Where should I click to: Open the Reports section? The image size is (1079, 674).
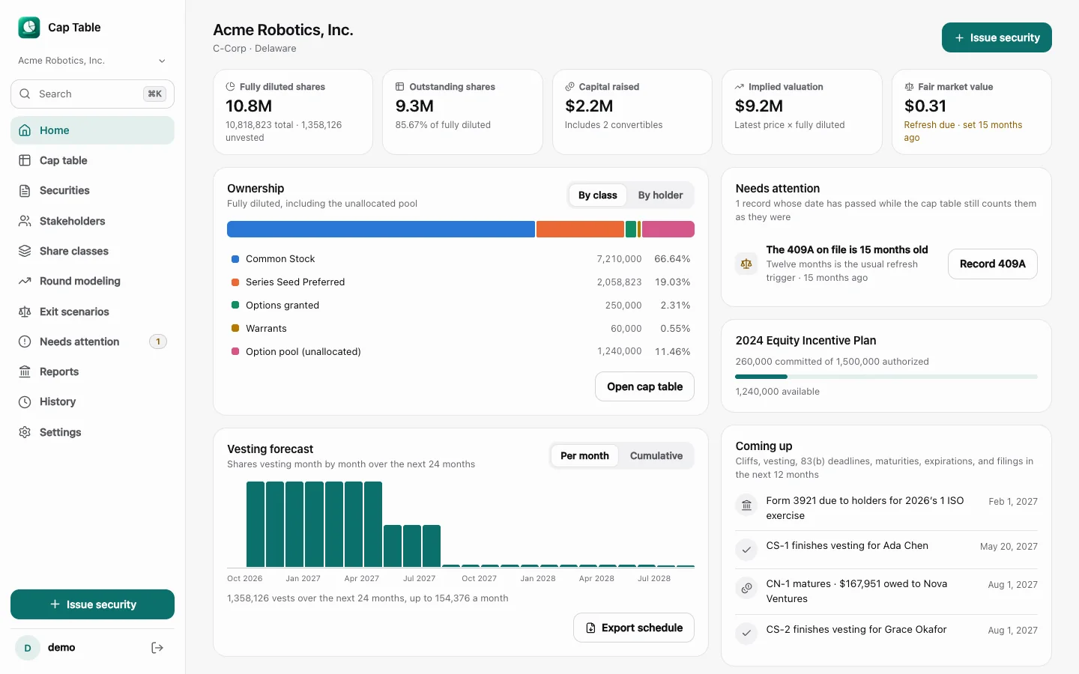[x=92, y=371]
